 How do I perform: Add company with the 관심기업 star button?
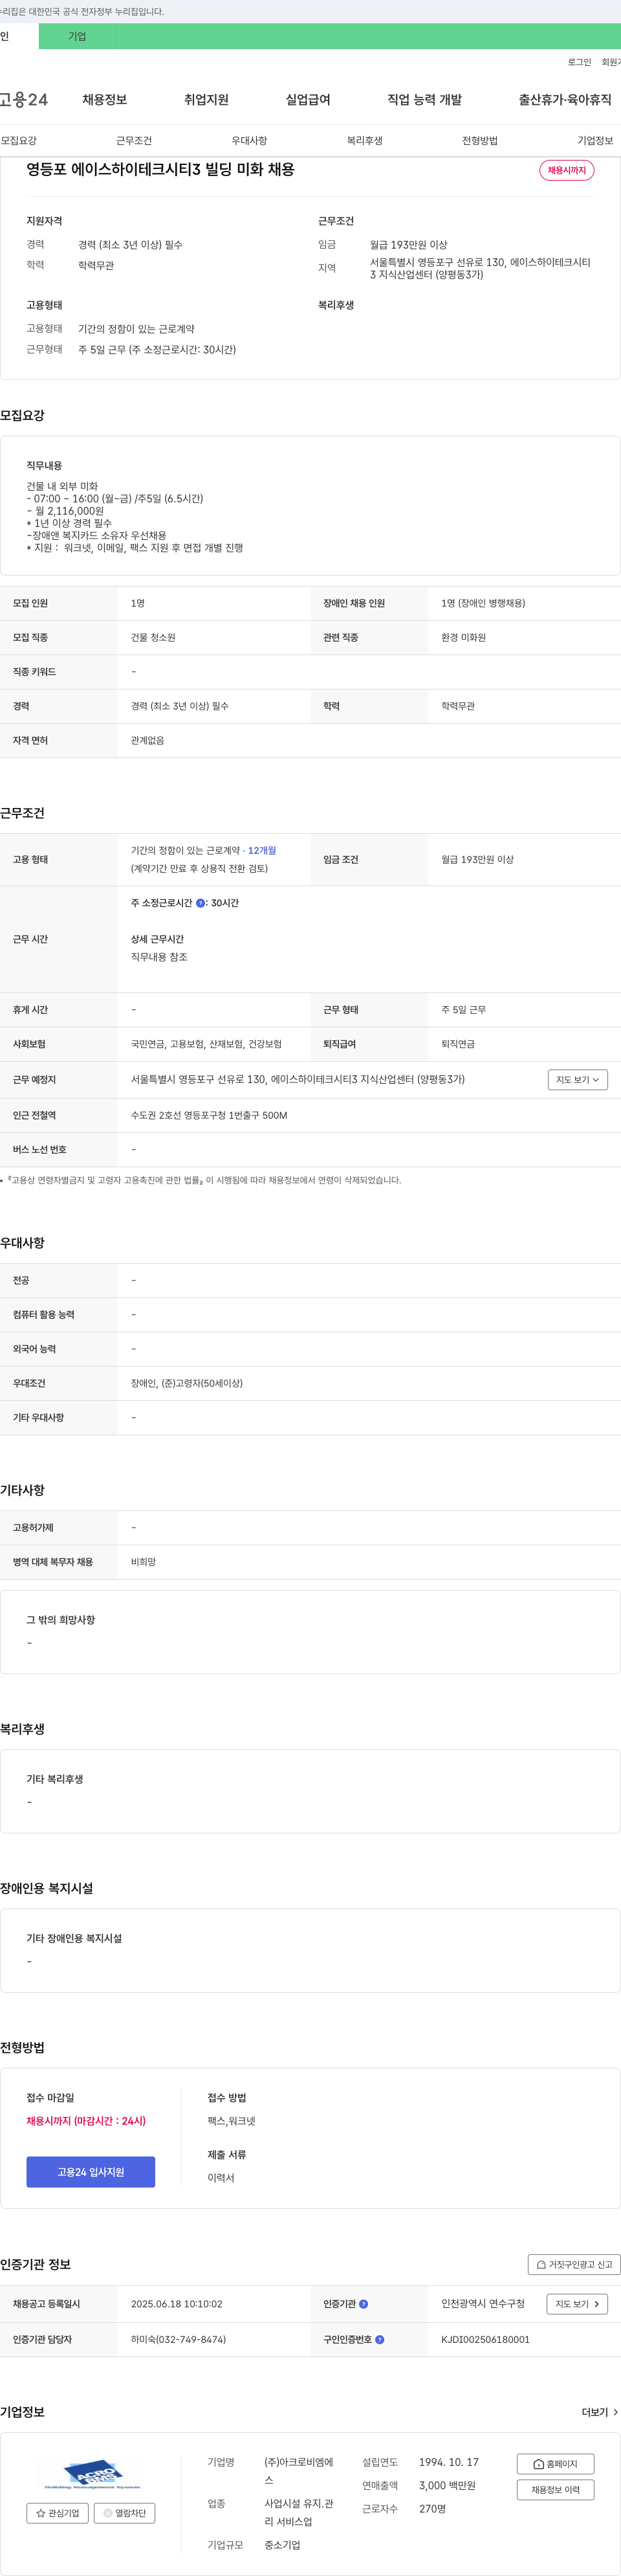click(58, 2513)
